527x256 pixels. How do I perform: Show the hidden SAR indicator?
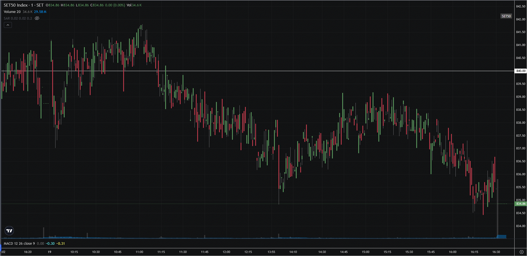pyautogui.click(x=37, y=18)
